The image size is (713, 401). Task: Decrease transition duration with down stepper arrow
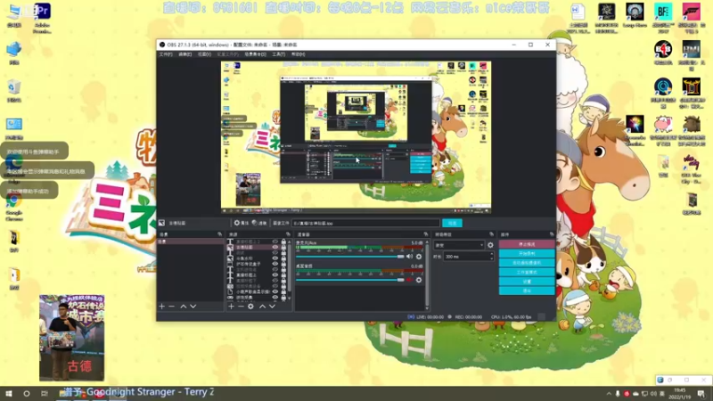point(492,258)
